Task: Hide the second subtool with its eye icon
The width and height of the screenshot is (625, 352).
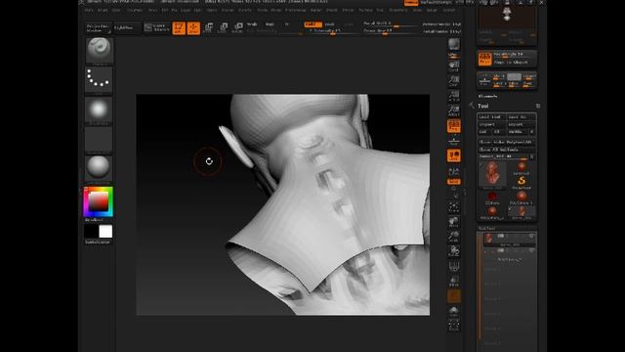Action: click(x=531, y=250)
